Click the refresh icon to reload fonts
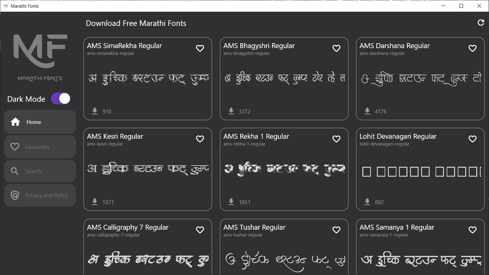This screenshot has height=275, width=489. pos(481,23)
